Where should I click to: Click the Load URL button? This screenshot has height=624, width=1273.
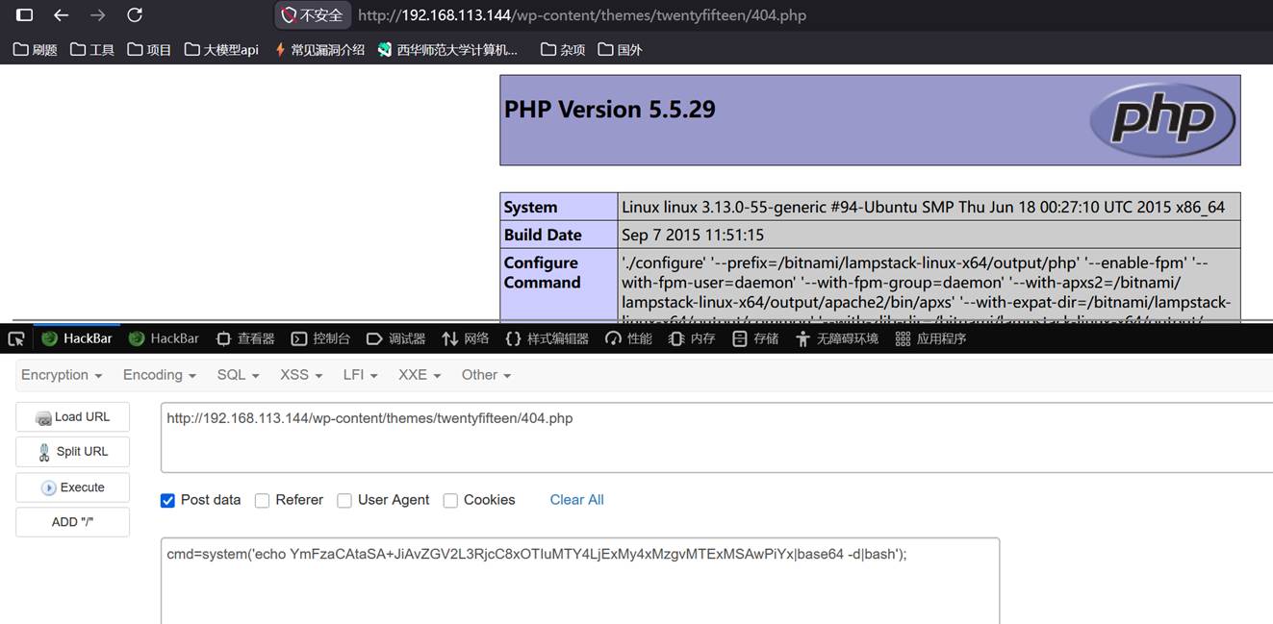pos(72,417)
